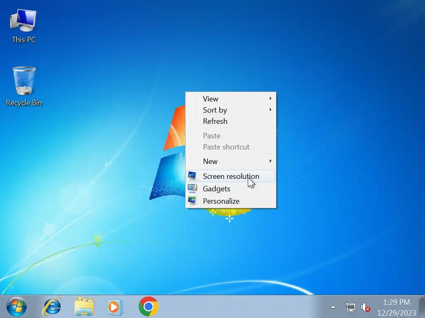This screenshot has height=318, width=425.
Task: Open Gadgets from context menu
Action: click(231, 188)
